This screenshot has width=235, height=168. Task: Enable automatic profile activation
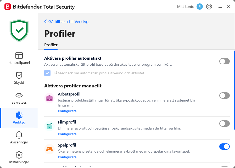224,61
